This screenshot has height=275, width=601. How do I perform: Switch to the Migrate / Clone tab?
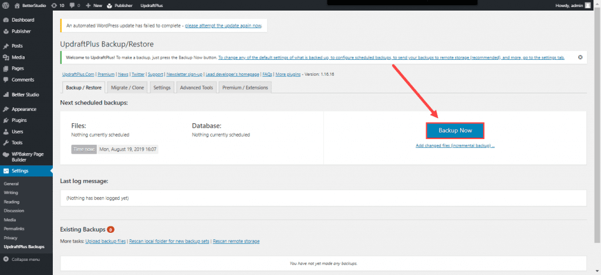click(x=127, y=88)
